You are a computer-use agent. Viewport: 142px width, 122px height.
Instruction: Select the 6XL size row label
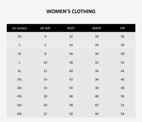tap(19, 114)
